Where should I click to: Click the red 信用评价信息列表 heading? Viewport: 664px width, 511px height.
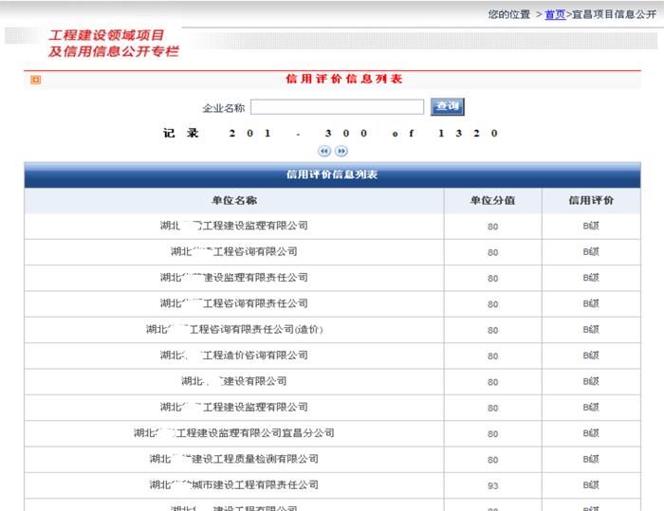pyautogui.click(x=344, y=80)
